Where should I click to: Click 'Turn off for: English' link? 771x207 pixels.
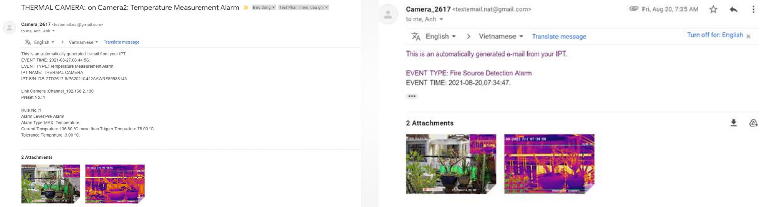click(715, 35)
